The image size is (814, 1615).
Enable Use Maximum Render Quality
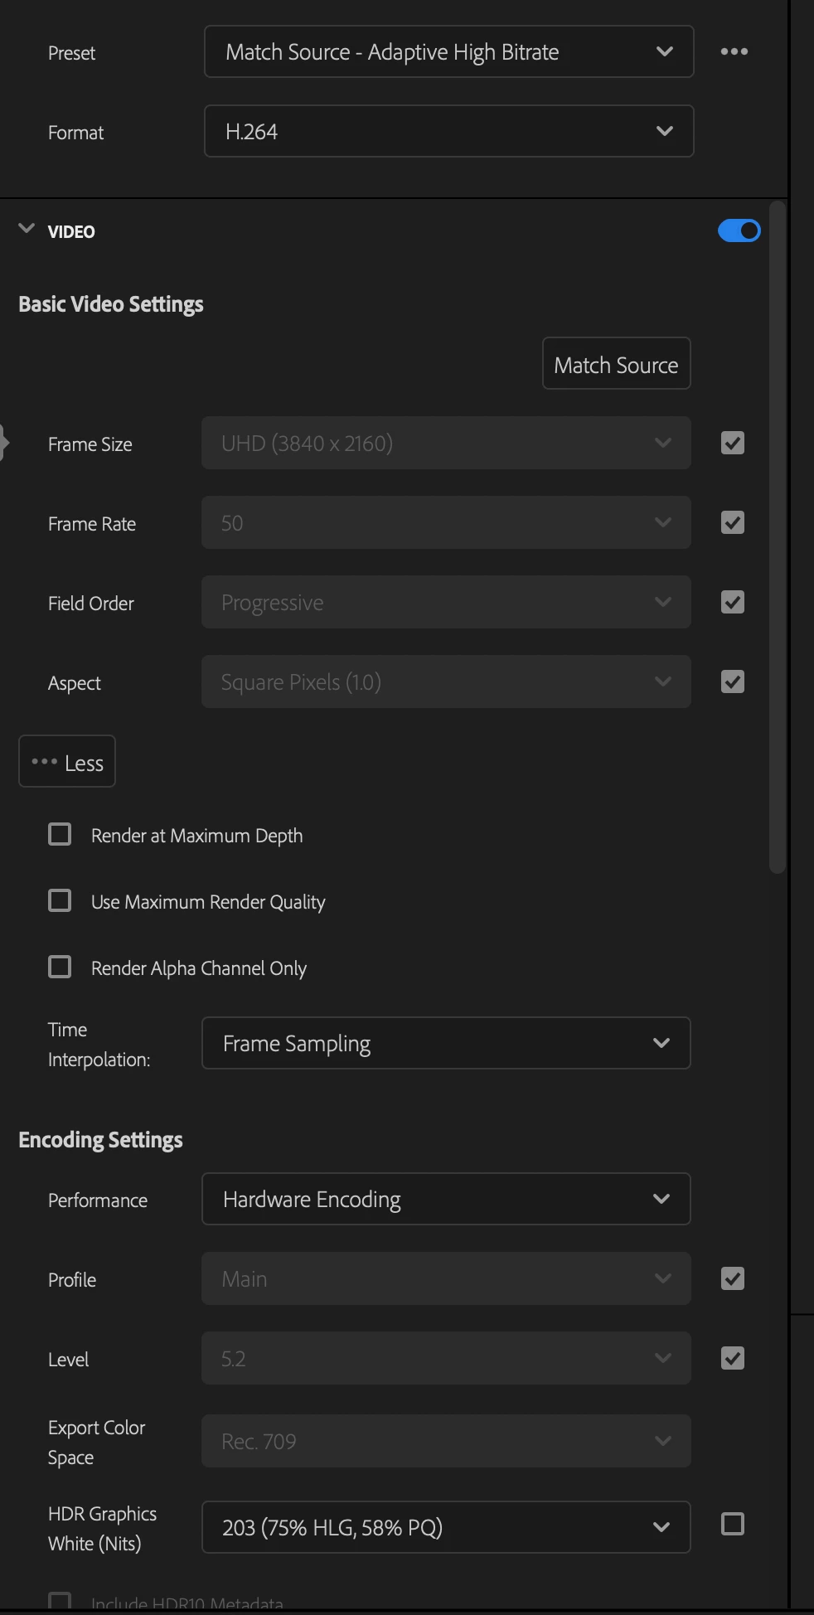pyautogui.click(x=60, y=900)
